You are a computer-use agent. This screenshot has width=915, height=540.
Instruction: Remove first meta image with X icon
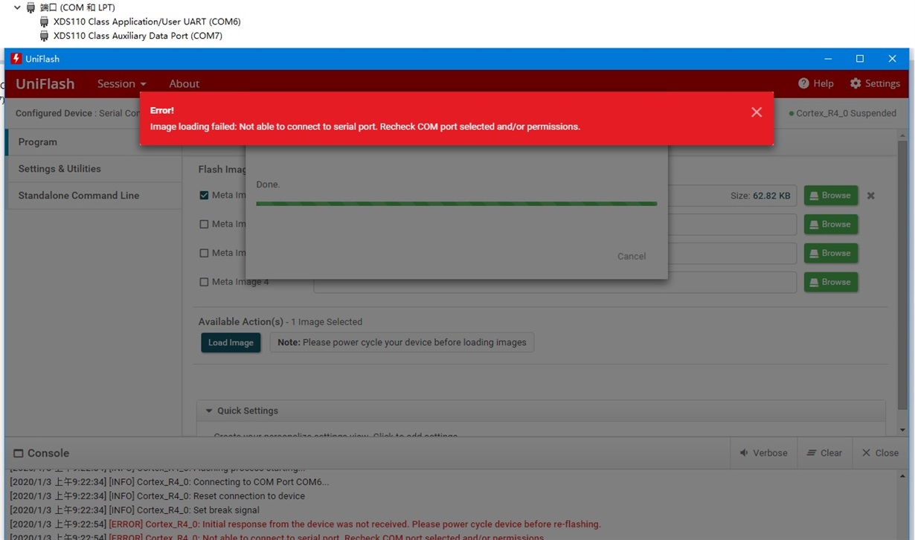870,196
